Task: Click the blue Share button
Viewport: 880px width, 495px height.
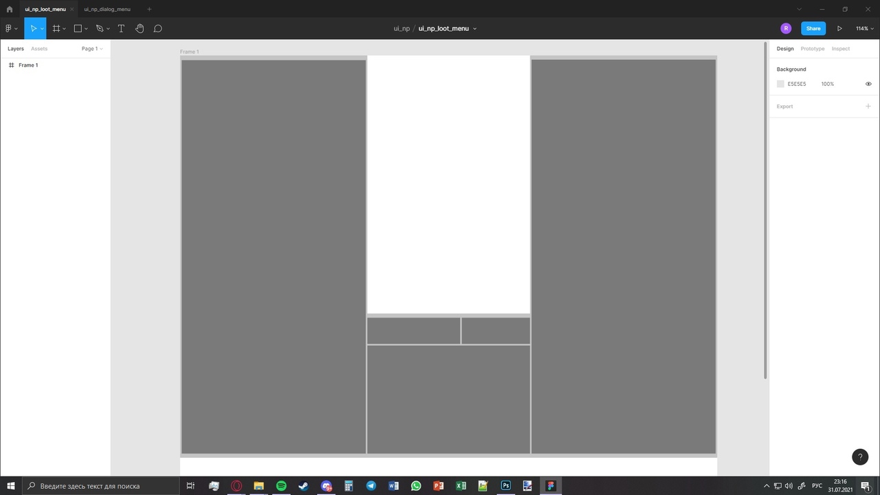Action: [813, 28]
